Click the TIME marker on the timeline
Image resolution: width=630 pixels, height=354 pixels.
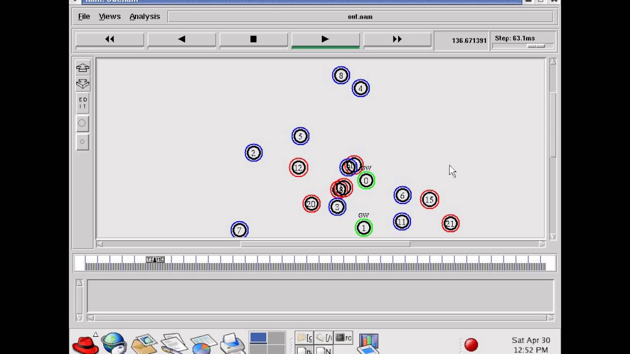point(155,260)
